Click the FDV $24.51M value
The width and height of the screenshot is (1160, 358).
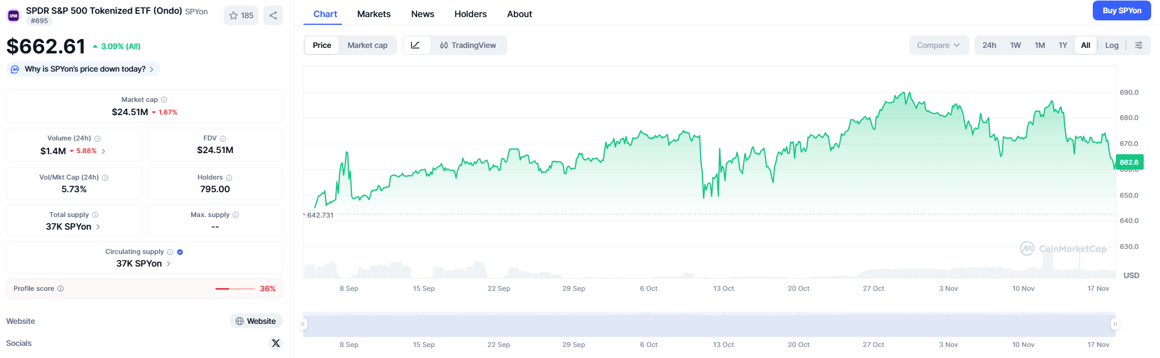click(215, 150)
